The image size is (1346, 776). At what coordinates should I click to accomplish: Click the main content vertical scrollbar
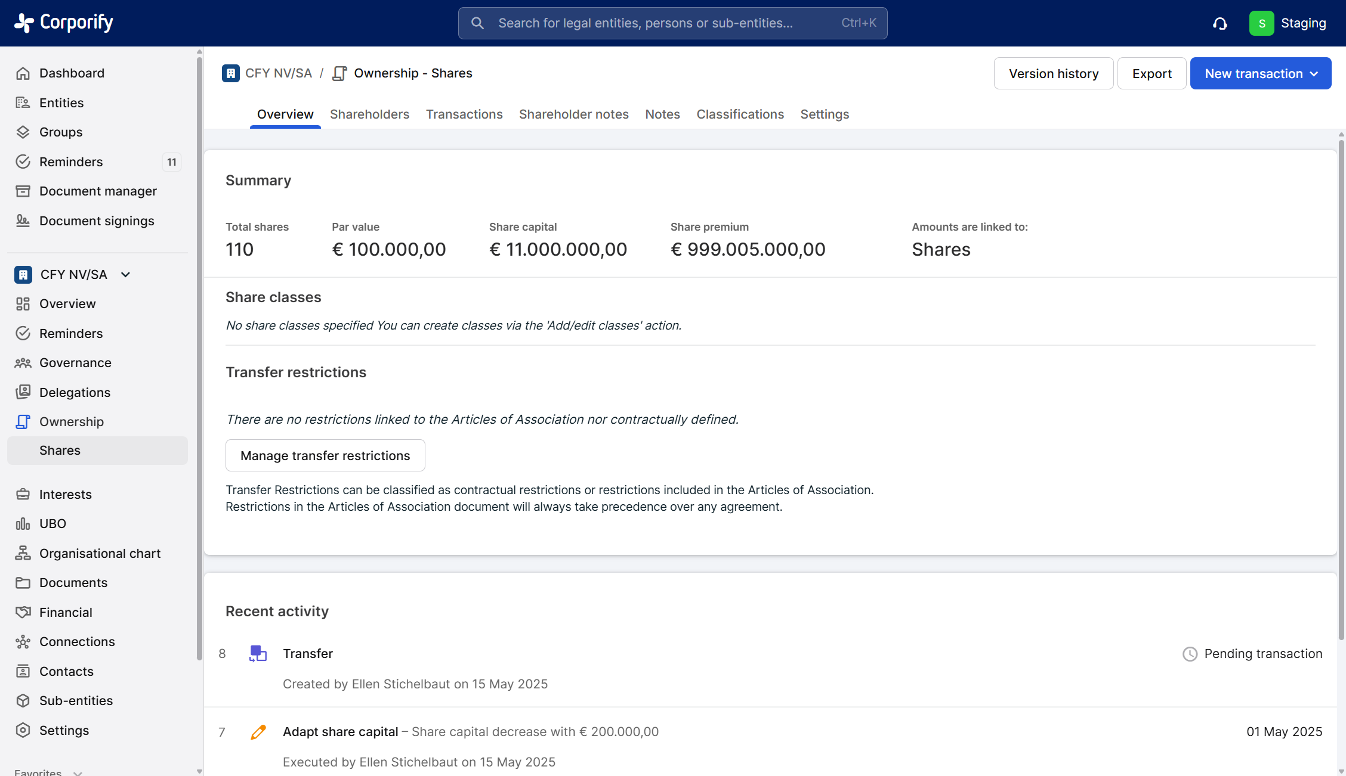click(1341, 387)
